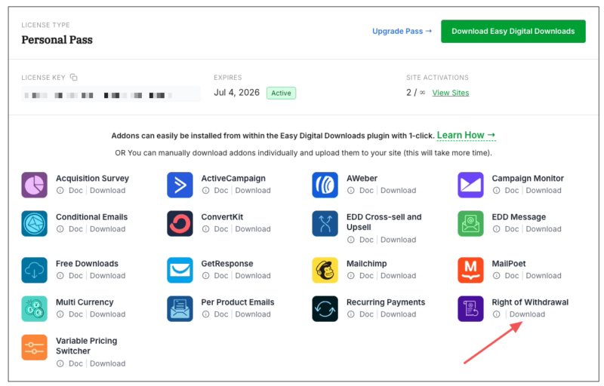Open the View Sites link
The height and width of the screenshot is (386, 604).
[450, 93]
